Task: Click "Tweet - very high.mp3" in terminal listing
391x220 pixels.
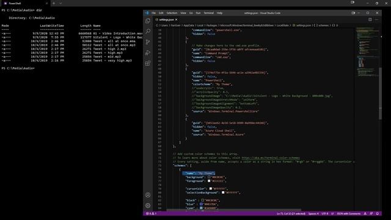Action: click(x=112, y=61)
